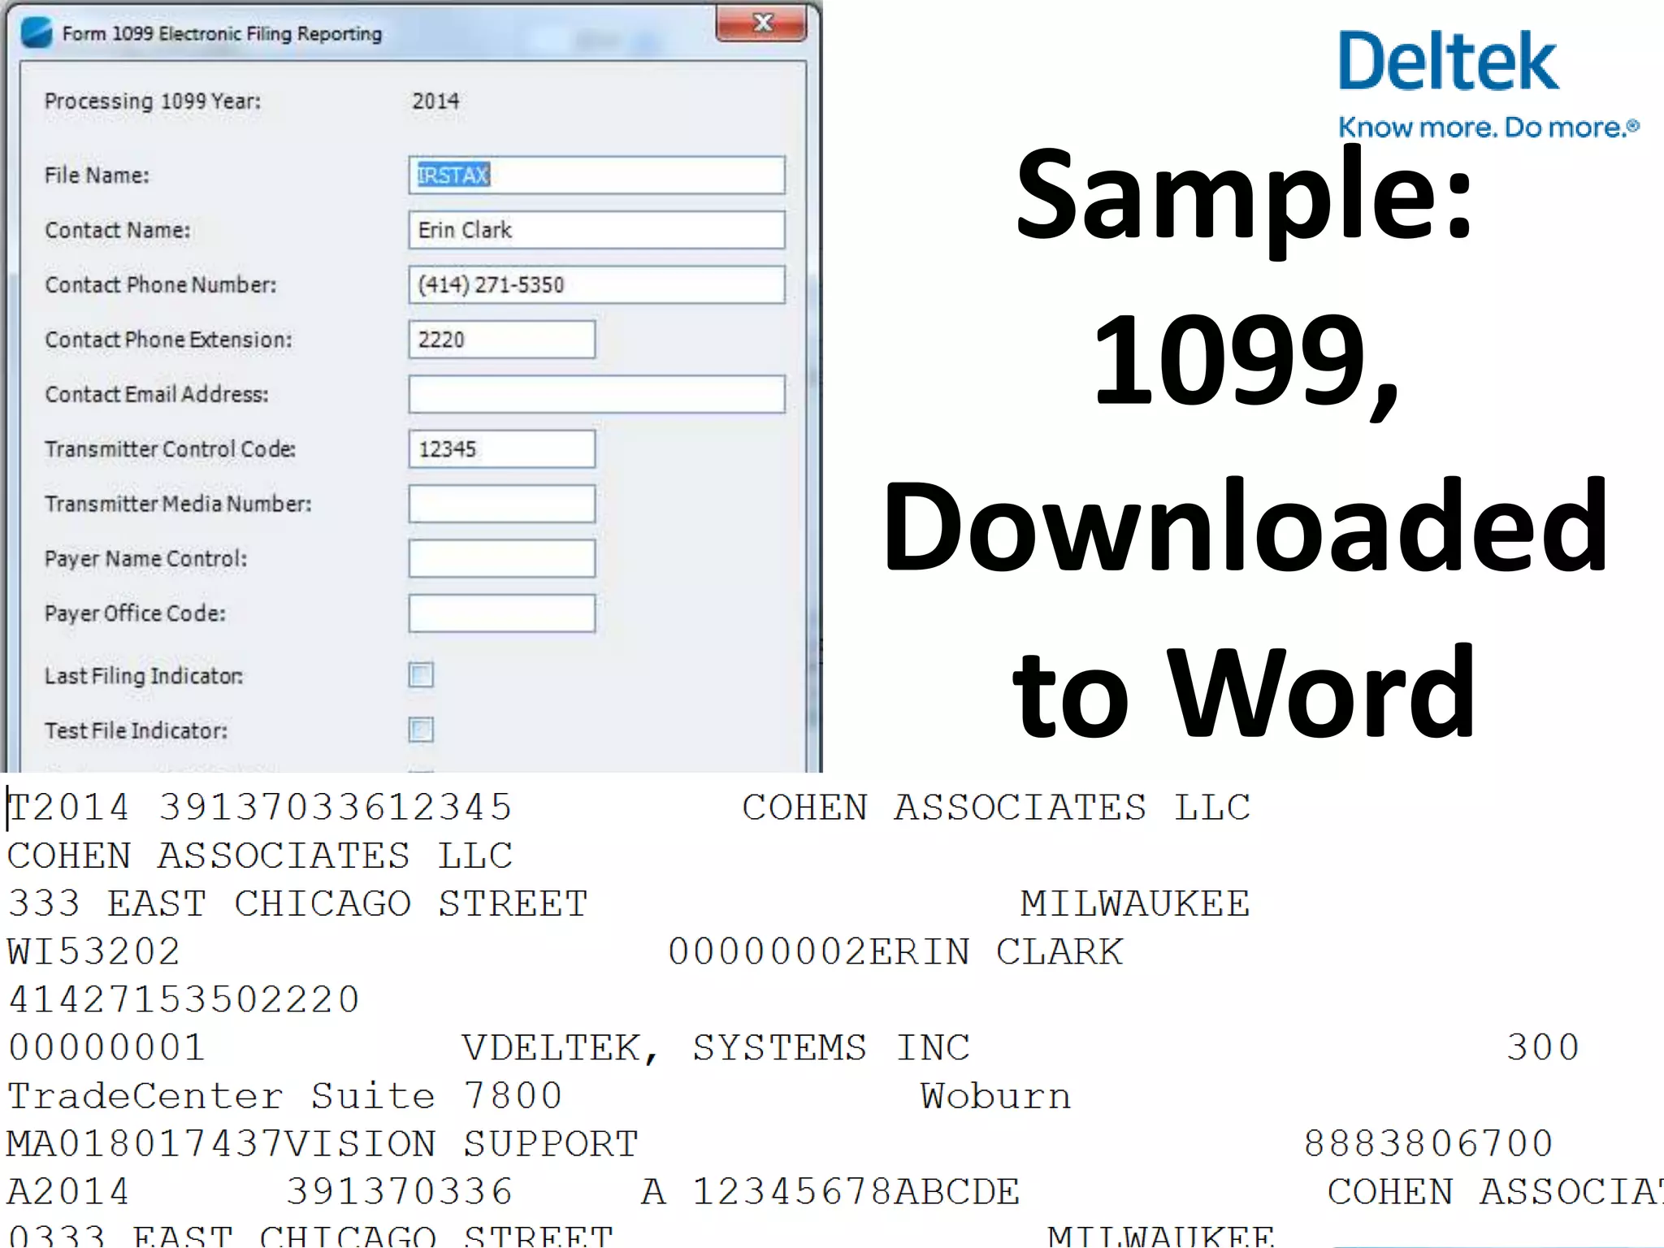Click the text '00000002ERIN CLARK'

click(895, 951)
